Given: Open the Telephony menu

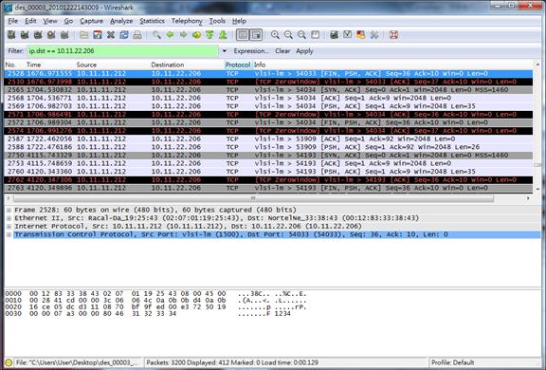Looking at the screenshot, I should point(187,21).
